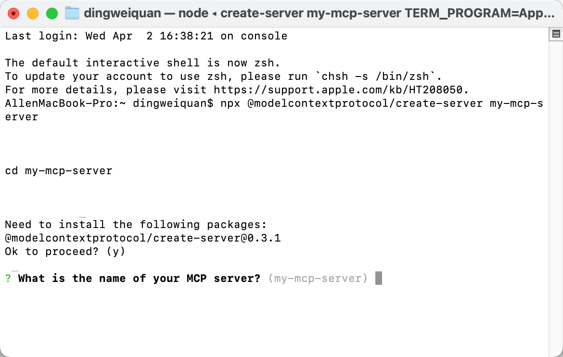Click the 'cd my-mcp-server' line
Screen dimensions: 563x357
pyautogui.click(x=59, y=171)
